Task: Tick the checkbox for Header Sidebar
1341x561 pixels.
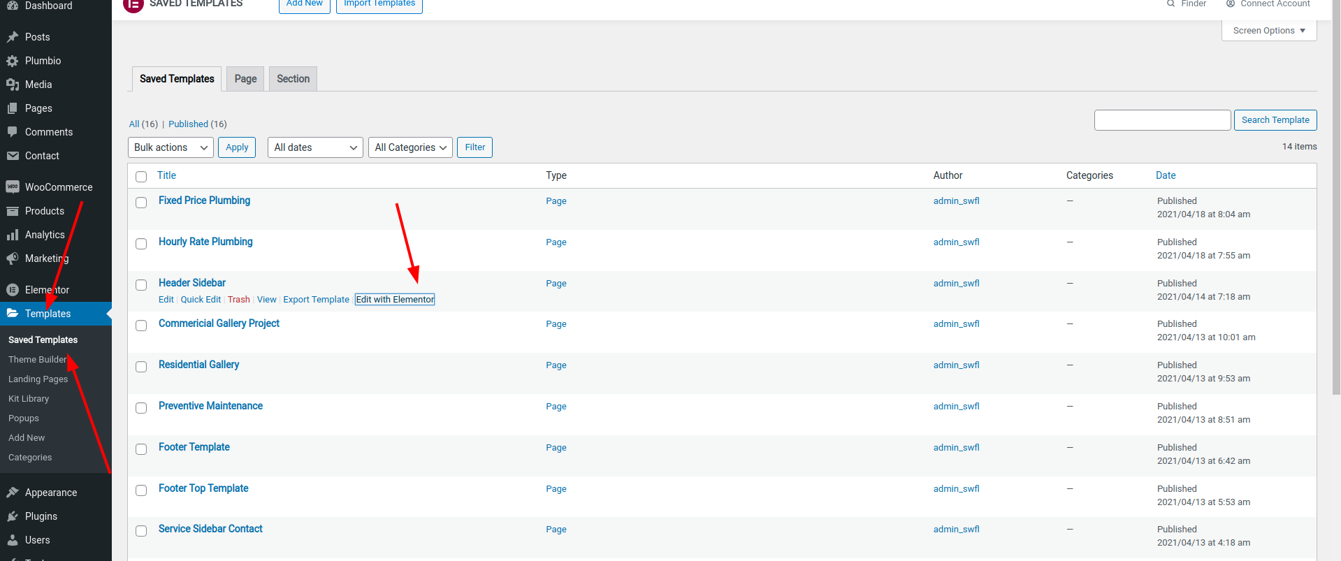Action: 141,285
